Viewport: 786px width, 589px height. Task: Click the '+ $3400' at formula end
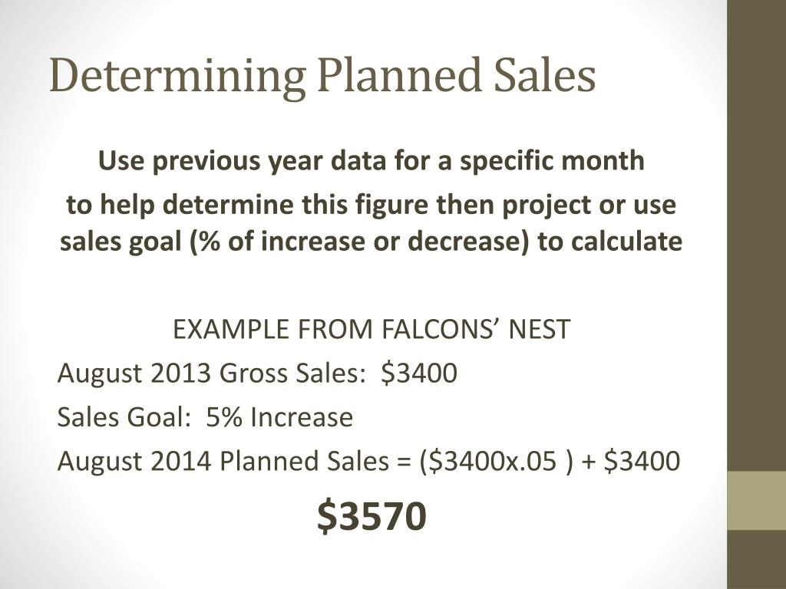coord(632,461)
